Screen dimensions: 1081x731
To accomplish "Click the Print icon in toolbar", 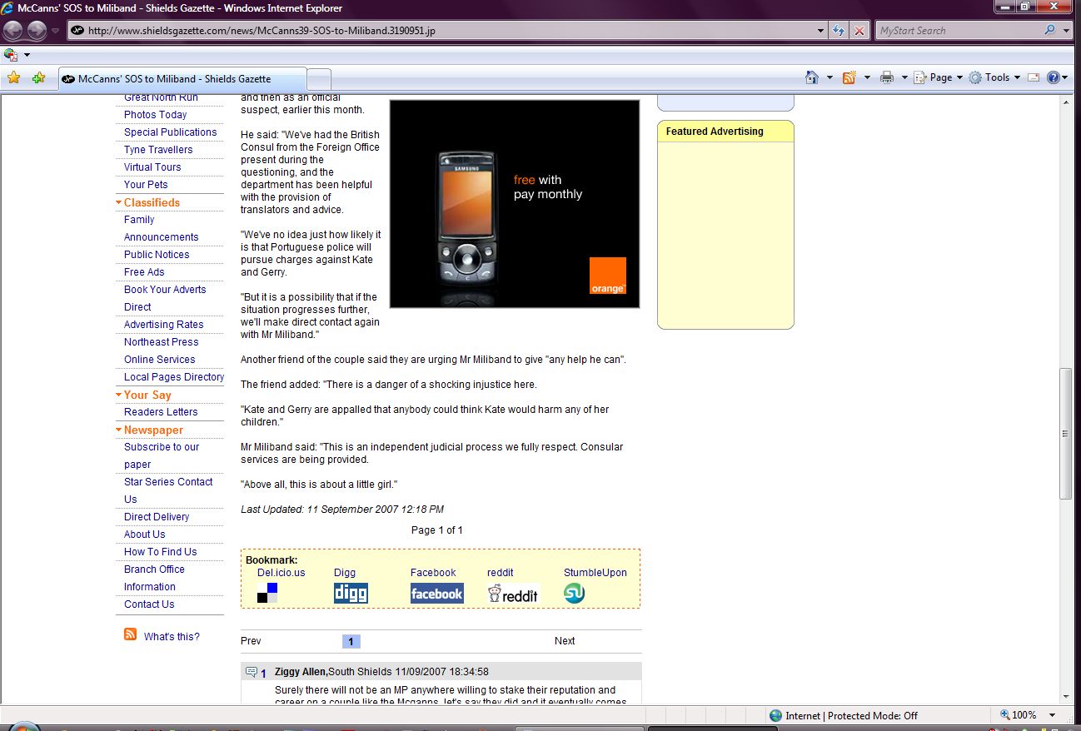I will click(x=887, y=77).
